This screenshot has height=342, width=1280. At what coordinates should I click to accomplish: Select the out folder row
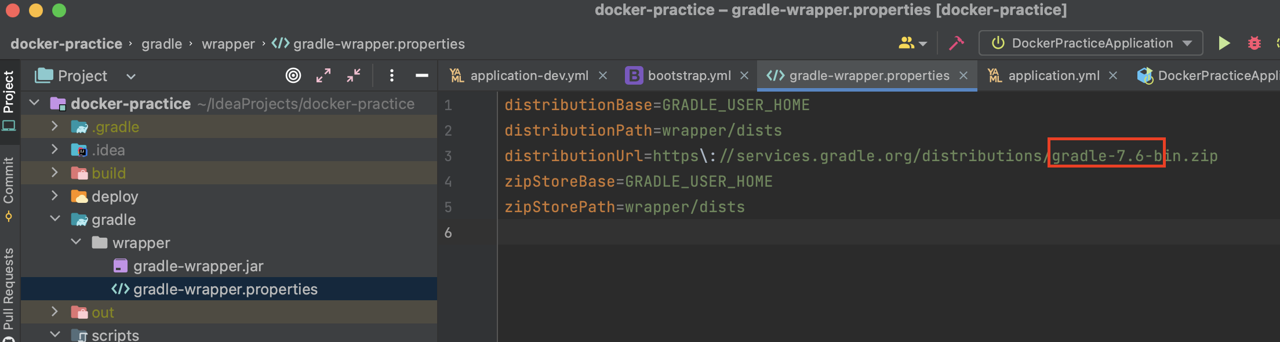pyautogui.click(x=229, y=312)
